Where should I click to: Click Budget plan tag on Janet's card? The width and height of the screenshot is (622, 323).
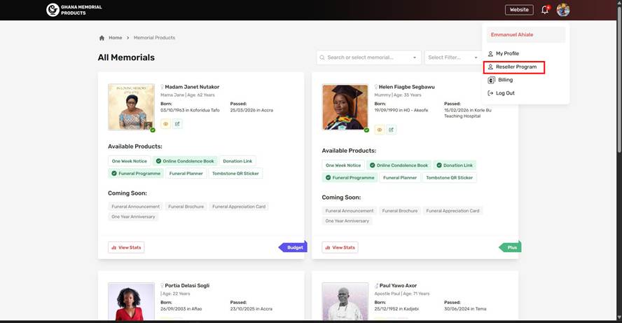click(293, 247)
